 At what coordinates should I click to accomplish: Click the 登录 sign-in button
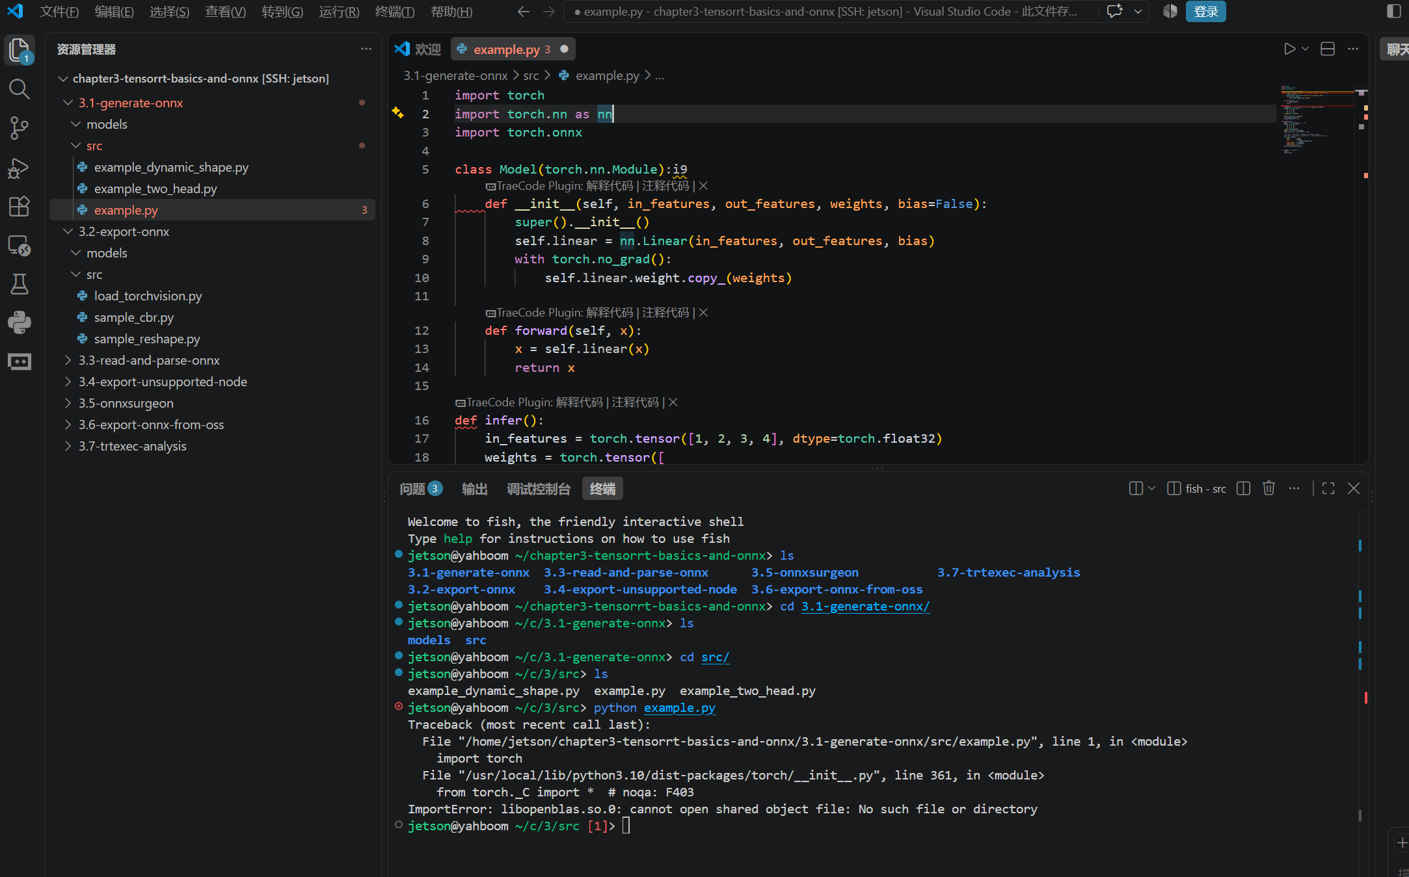pos(1205,12)
